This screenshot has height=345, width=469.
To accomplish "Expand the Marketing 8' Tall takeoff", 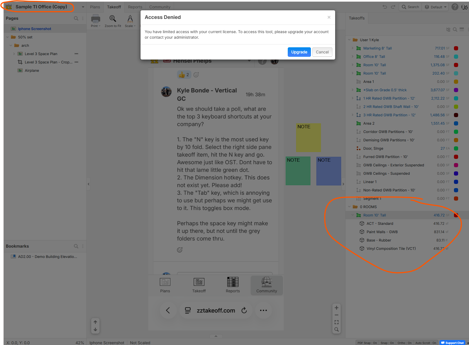I will (352, 48).
